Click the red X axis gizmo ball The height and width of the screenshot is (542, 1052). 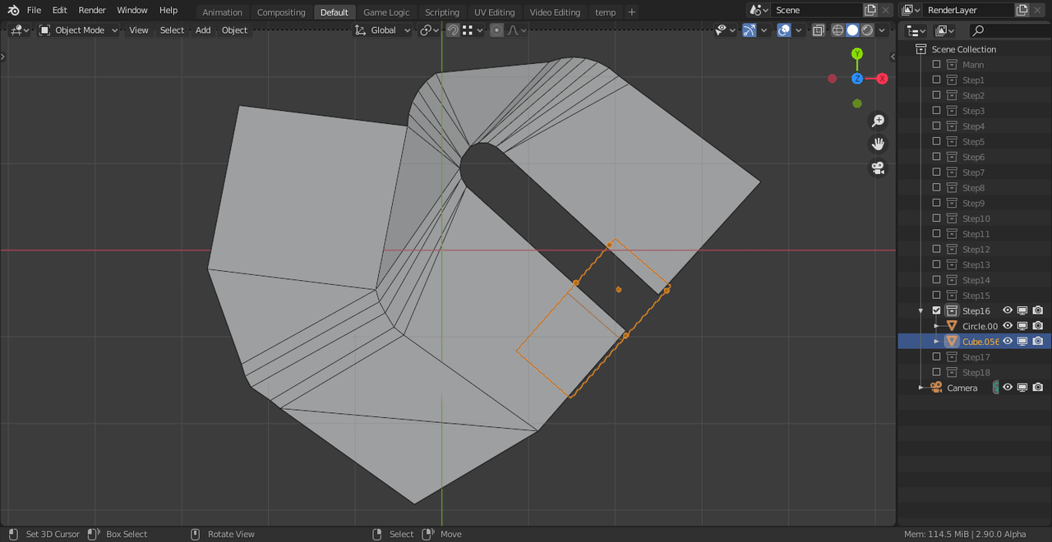coord(882,79)
